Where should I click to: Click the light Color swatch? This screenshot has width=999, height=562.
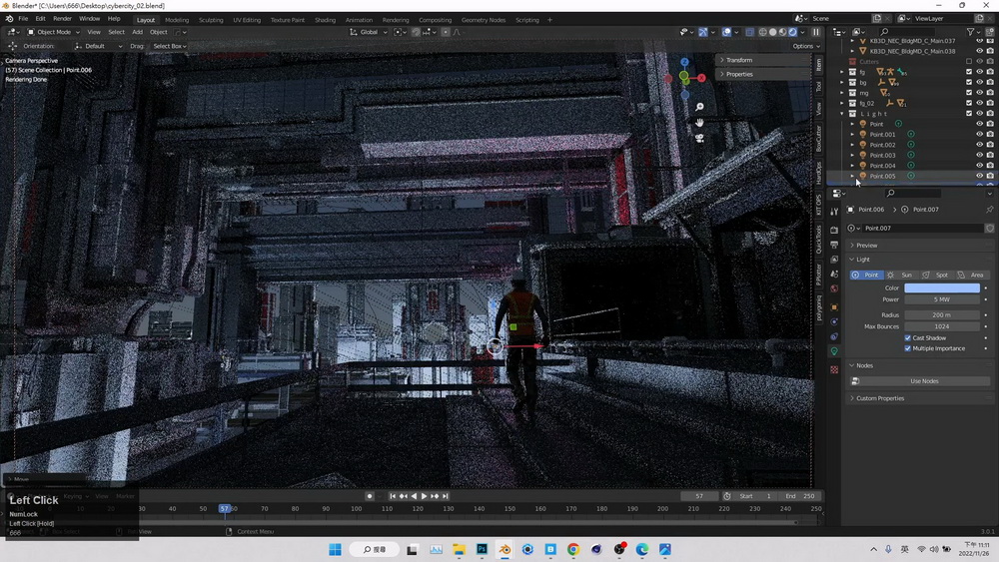942,288
